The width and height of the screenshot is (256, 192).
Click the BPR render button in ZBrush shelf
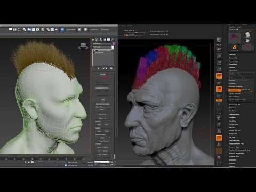(x=219, y=41)
